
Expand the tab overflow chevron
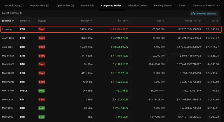coord(218,6)
